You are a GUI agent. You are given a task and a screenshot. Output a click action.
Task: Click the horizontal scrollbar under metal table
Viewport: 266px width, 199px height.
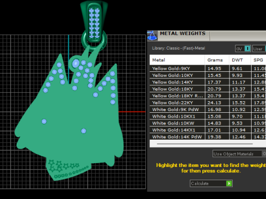[204, 144]
